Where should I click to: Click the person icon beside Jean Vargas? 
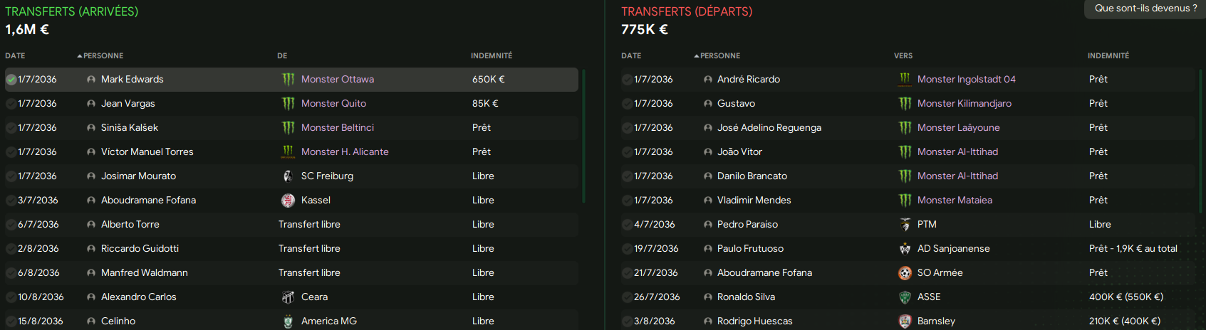tap(91, 104)
